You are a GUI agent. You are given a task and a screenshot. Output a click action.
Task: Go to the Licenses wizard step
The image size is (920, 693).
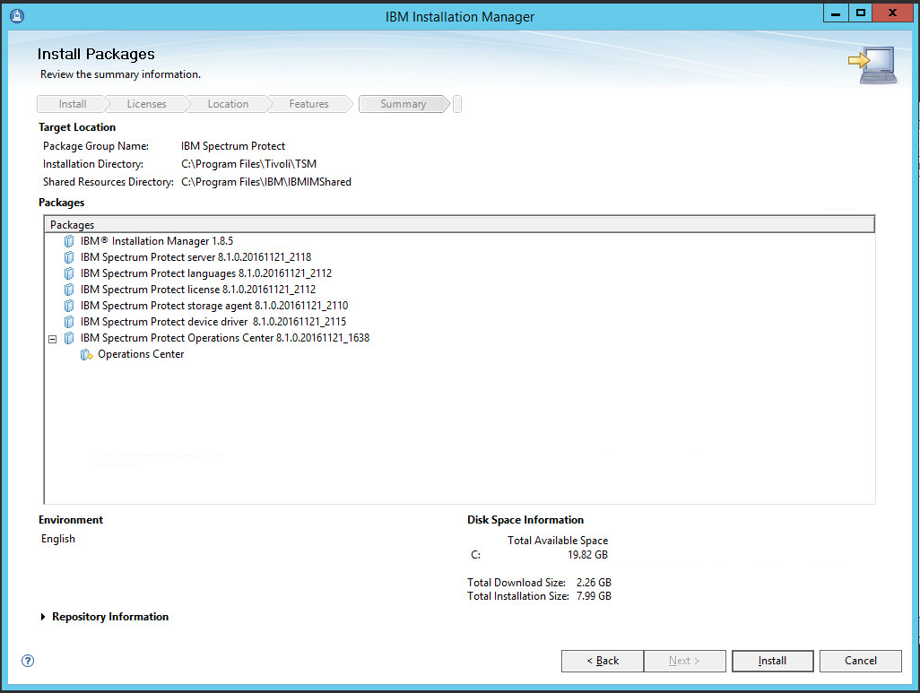146,104
